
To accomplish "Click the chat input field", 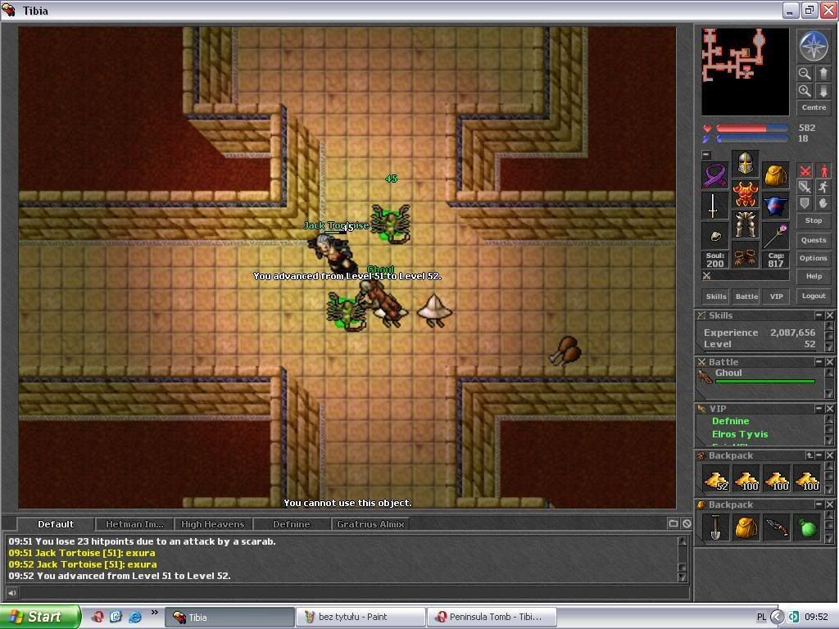I will click(354, 592).
